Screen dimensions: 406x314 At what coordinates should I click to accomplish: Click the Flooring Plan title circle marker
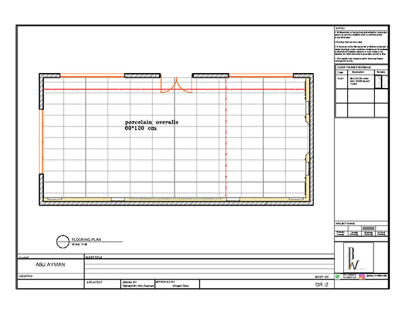point(63,241)
